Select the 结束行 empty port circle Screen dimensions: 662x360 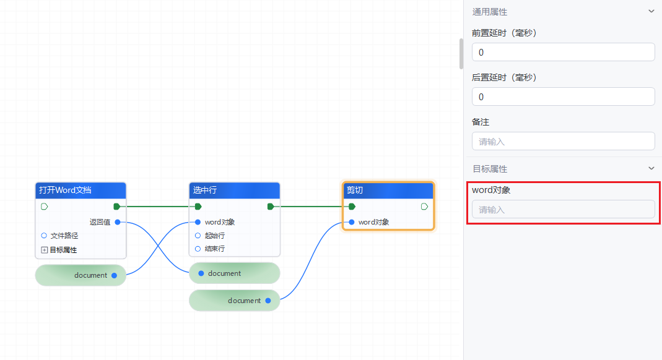[x=198, y=249]
